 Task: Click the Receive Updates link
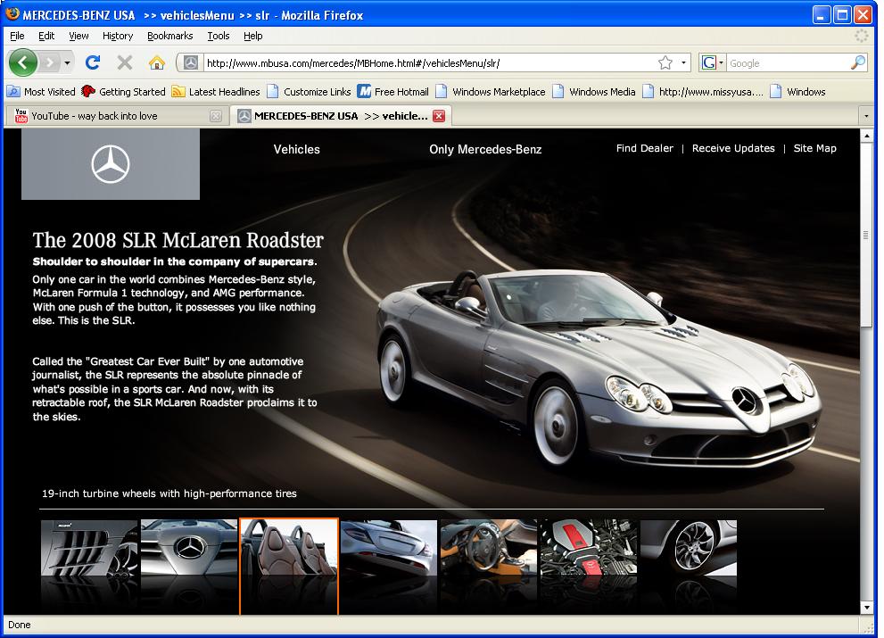[733, 148]
